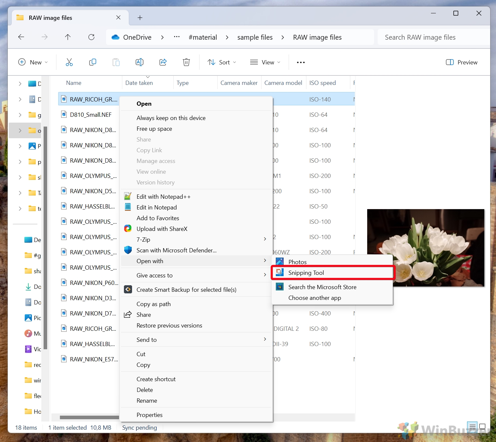Click the Music icon in sidebar
496x442 pixels.
click(x=28, y=333)
